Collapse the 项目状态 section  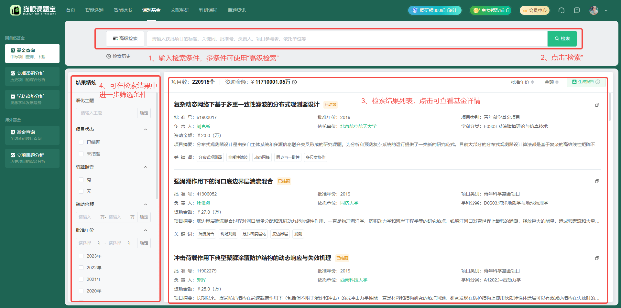pyautogui.click(x=146, y=129)
